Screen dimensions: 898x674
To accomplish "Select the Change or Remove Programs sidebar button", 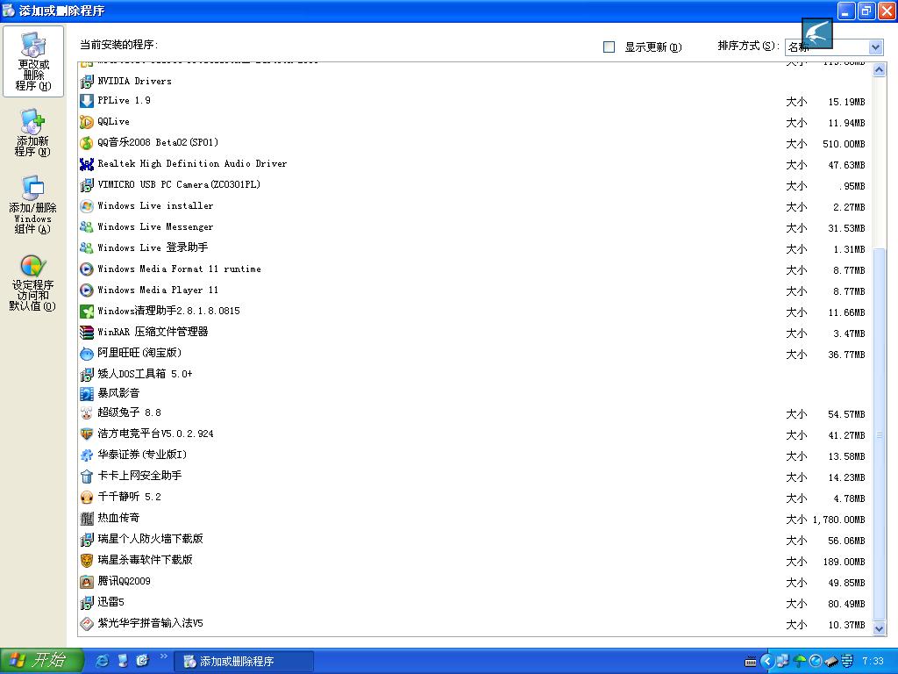I will (x=33, y=61).
